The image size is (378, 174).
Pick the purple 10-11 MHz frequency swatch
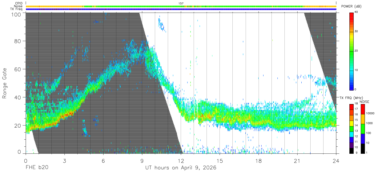351,145
